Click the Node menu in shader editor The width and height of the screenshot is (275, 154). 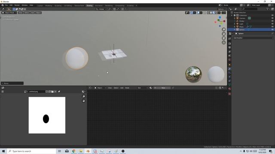(127, 88)
